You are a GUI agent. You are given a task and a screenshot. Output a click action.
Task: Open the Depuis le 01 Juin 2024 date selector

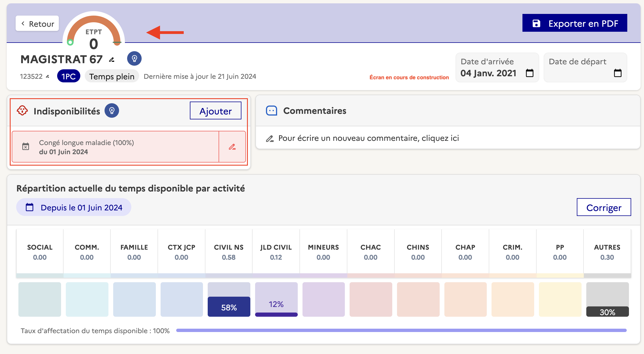pos(74,207)
